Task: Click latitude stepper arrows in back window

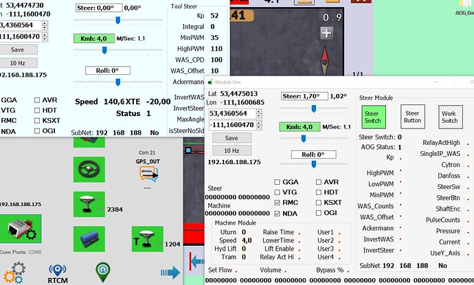Action: click(x=45, y=25)
